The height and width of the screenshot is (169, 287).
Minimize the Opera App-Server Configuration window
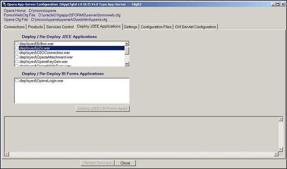click(274, 4)
